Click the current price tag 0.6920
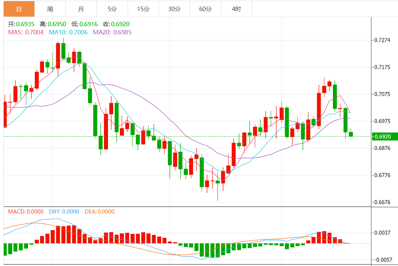The width and height of the screenshot is (398, 266). (385, 136)
